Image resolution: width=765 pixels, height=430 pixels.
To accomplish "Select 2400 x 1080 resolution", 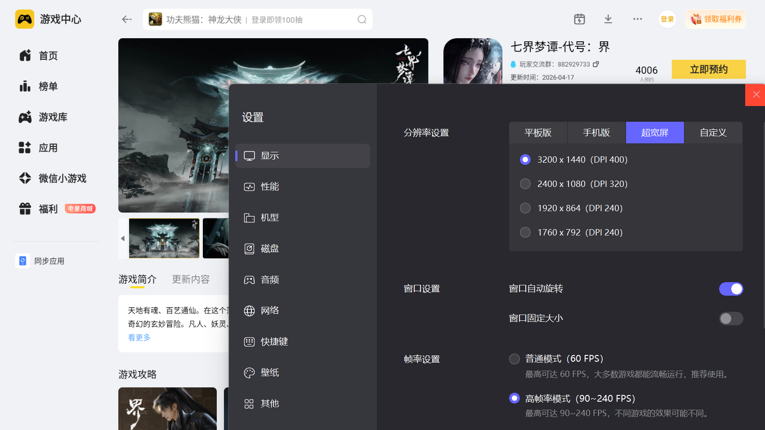I will [x=525, y=184].
